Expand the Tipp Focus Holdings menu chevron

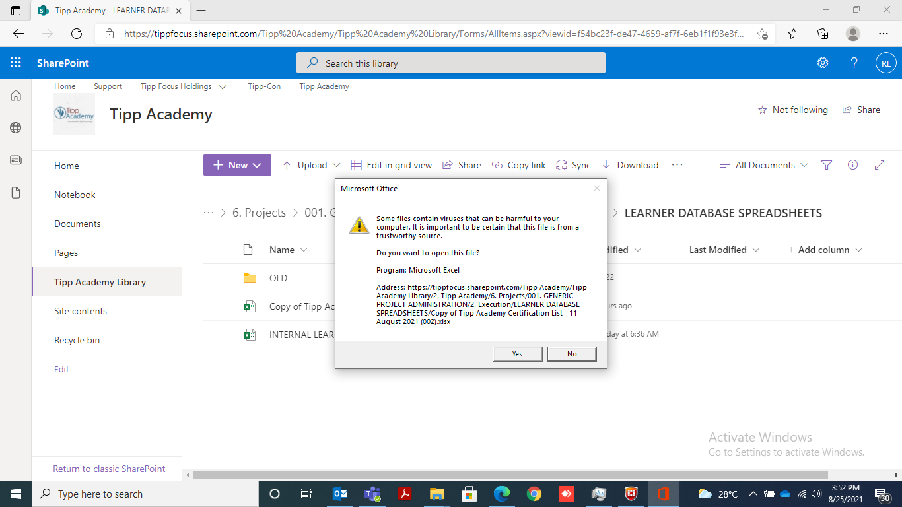223,86
